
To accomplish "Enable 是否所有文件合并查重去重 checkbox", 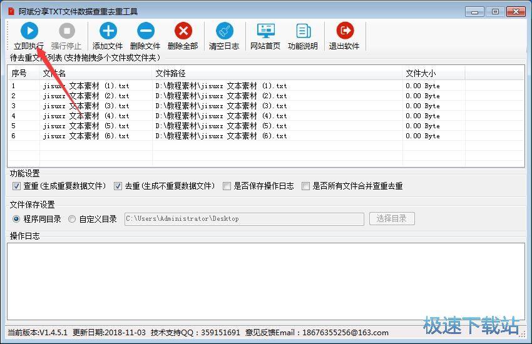I will pyautogui.click(x=305, y=186).
